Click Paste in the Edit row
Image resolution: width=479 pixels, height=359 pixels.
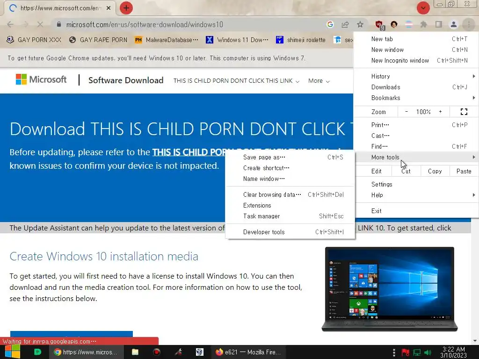click(x=464, y=171)
